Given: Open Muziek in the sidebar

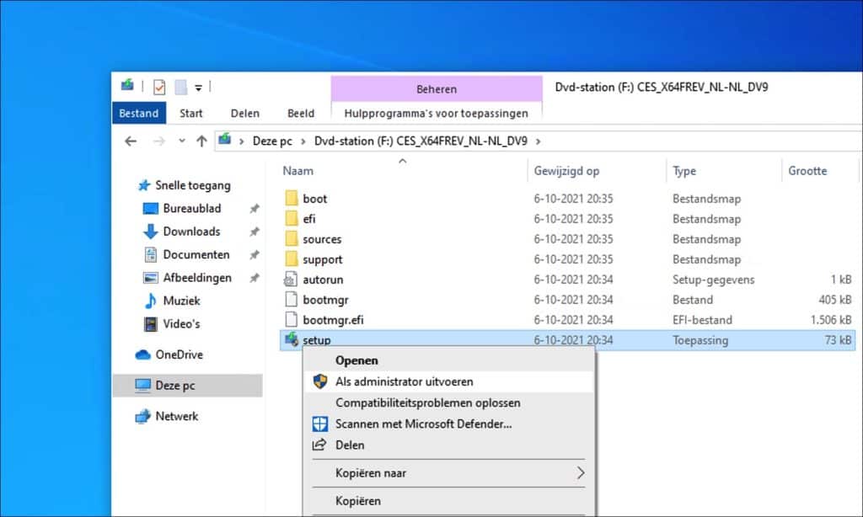Looking at the screenshot, I should click(x=181, y=301).
